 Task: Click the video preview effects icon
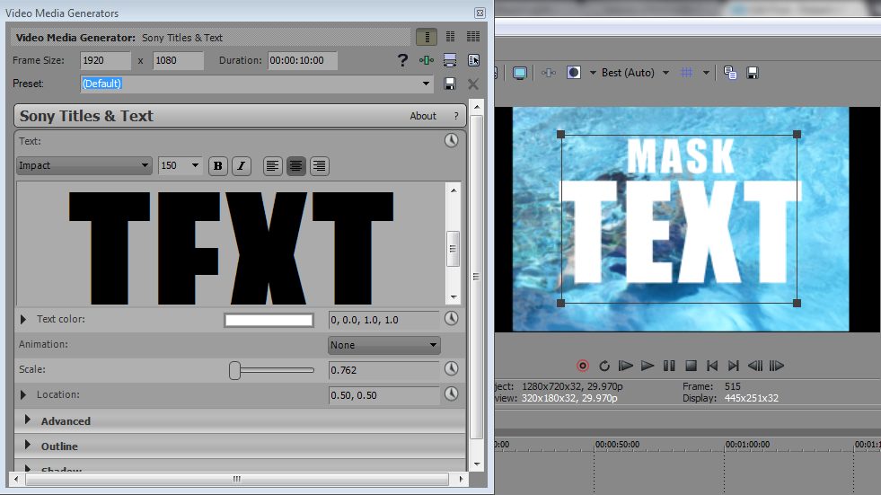(x=549, y=73)
